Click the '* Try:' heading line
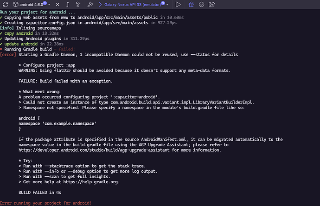 click(x=26, y=161)
